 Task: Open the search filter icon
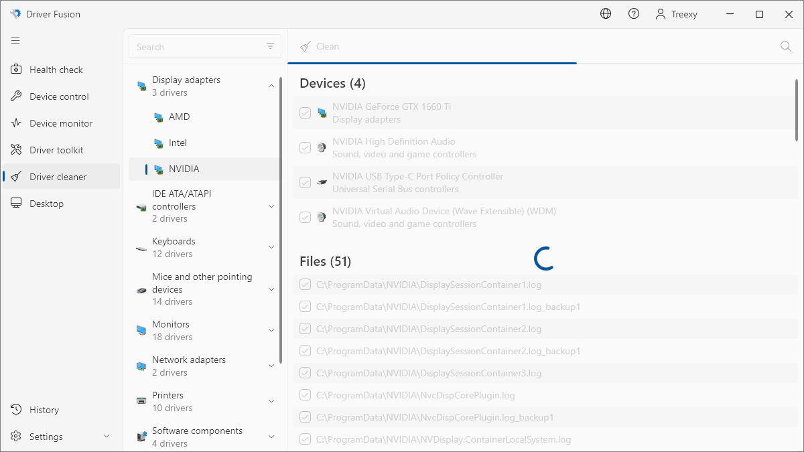(270, 47)
